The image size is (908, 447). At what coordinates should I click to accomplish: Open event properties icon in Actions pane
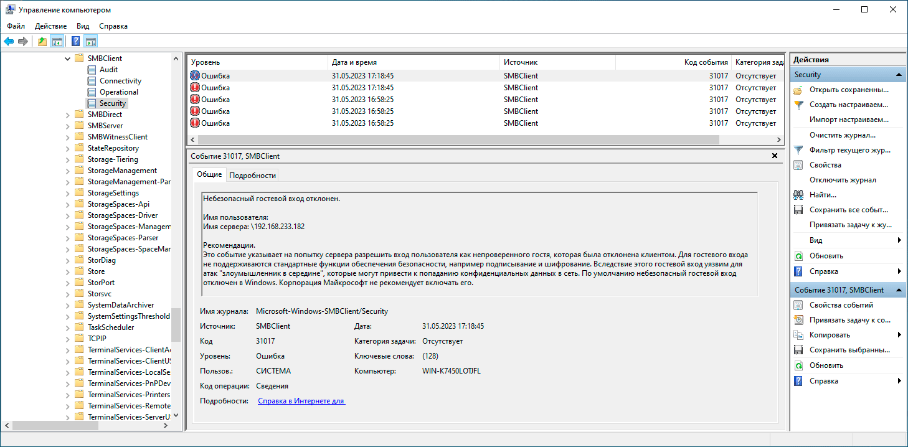click(798, 305)
